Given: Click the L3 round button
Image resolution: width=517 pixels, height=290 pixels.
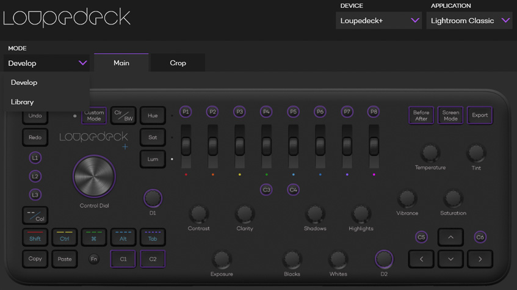Looking at the screenshot, I should 35,195.
